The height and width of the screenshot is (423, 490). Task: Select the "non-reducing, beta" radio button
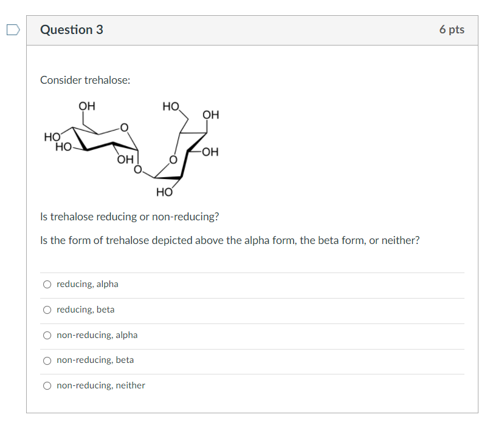coord(47,360)
